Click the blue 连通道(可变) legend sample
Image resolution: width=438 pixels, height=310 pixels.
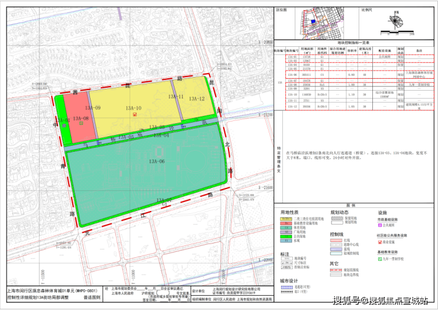[287, 287]
